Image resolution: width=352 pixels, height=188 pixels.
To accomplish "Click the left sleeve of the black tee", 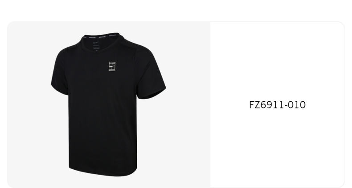I will [60, 73].
